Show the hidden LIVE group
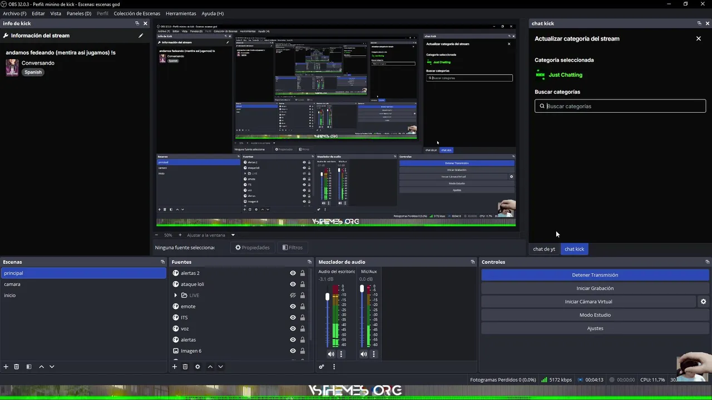Viewport: 712px width, 400px height. (293, 295)
